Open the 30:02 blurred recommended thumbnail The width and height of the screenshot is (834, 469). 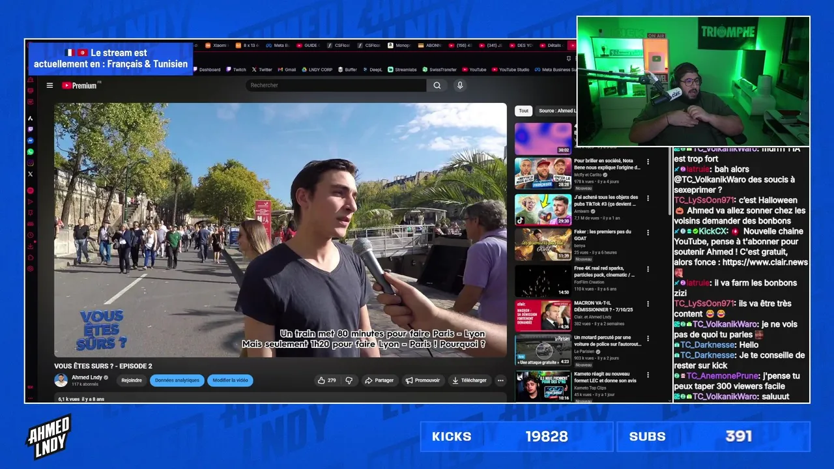[543, 138]
